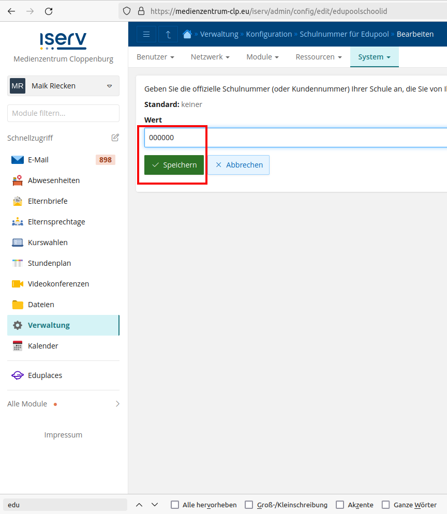
Task: Click the E-Mail envelope icon in sidebar
Action: coord(18,160)
